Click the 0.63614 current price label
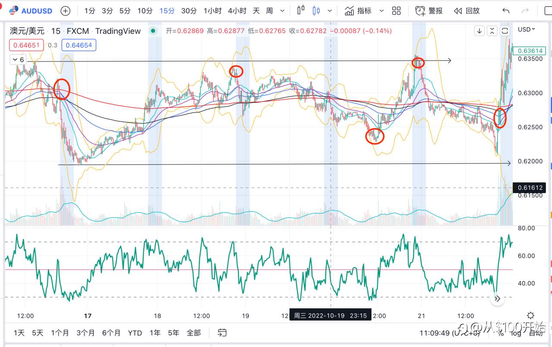This screenshot has height=347, width=552. click(529, 51)
